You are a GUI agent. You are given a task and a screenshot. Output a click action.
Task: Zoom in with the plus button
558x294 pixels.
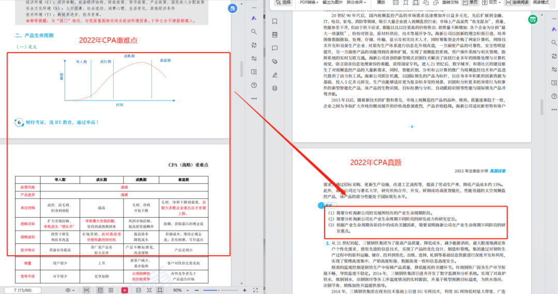click(244, 290)
